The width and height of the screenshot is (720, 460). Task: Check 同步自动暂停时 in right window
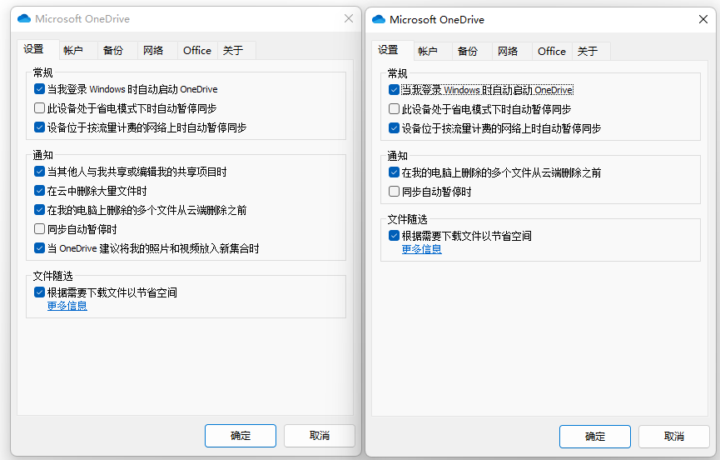pos(394,191)
